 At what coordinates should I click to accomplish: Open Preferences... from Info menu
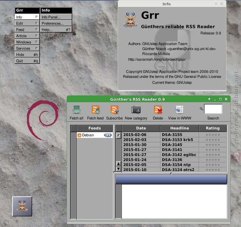pos(56,23)
